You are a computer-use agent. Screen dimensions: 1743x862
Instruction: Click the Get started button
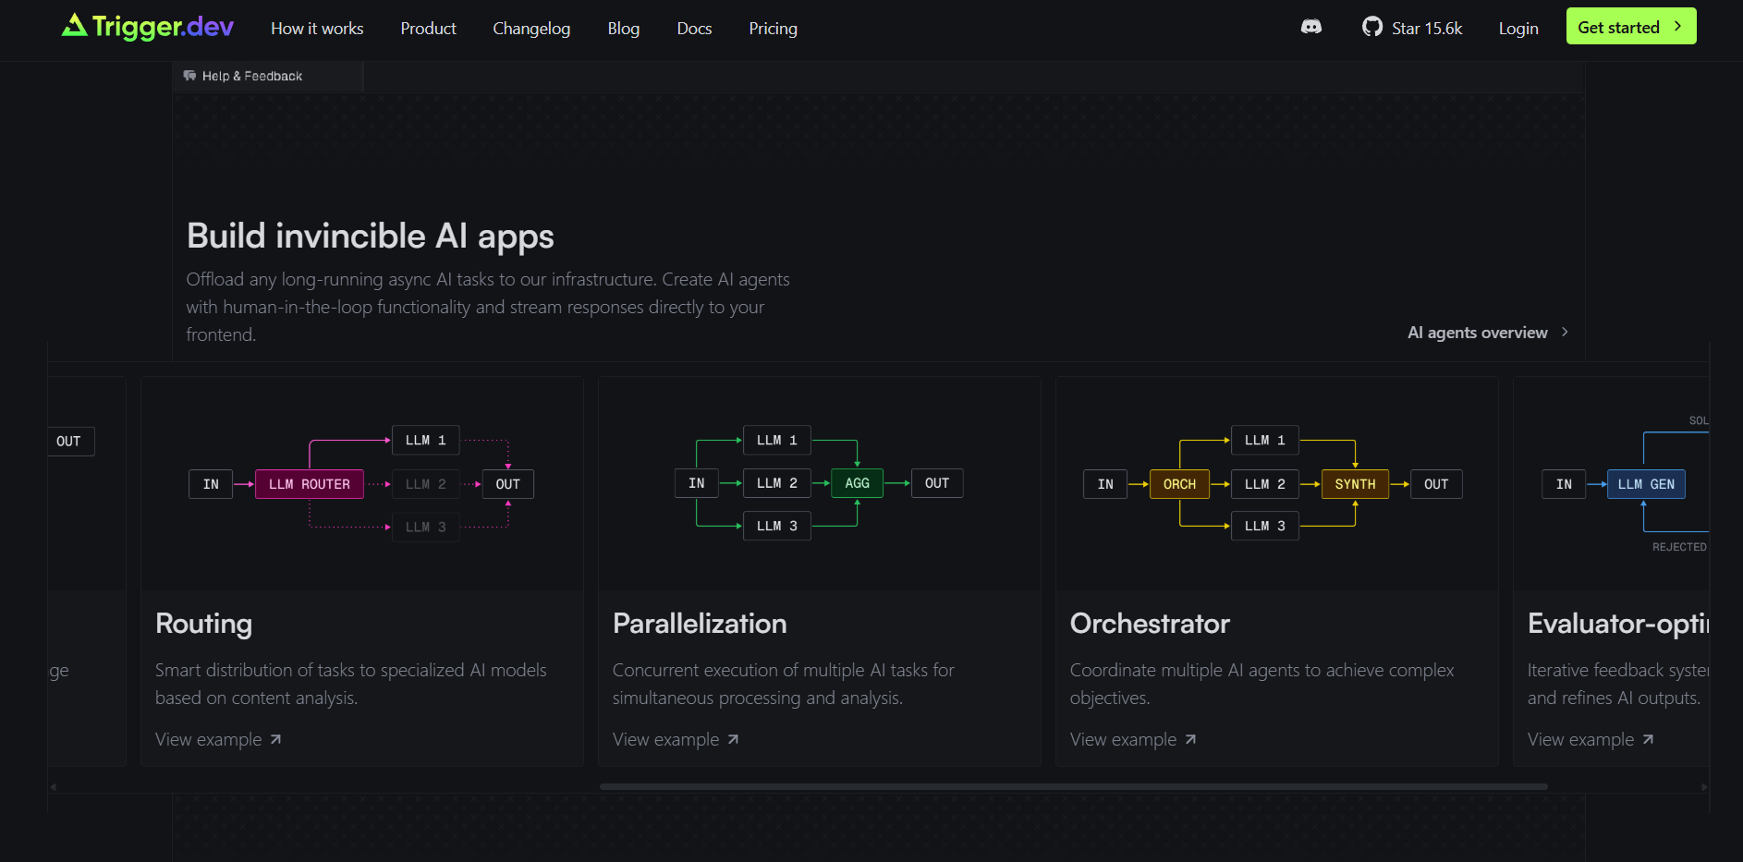(1631, 26)
